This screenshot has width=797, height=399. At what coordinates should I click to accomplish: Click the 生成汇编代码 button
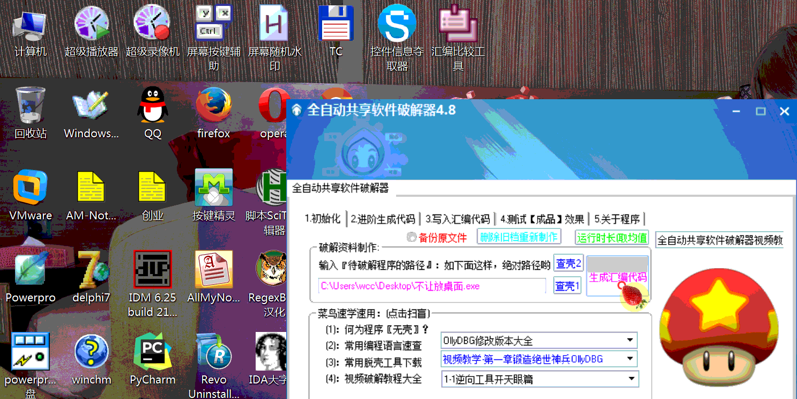(618, 276)
